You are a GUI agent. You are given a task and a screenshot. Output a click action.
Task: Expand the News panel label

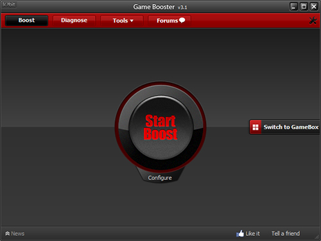click(x=18, y=233)
